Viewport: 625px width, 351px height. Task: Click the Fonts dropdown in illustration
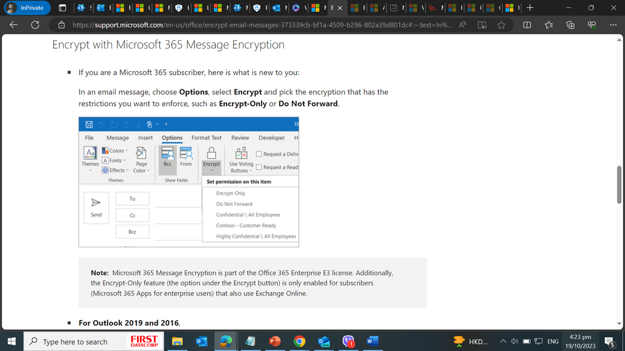point(114,161)
